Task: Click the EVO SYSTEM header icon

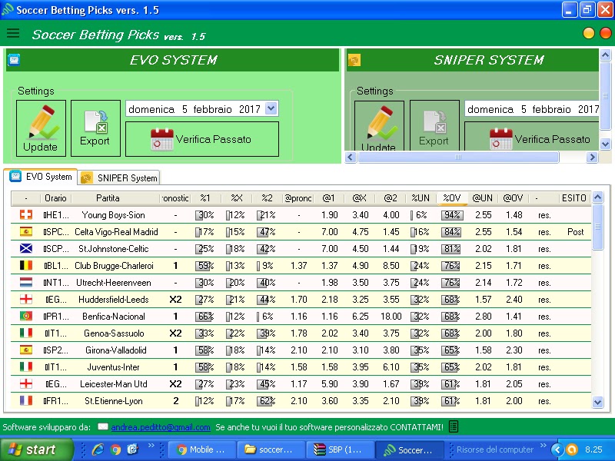Action: [x=14, y=60]
